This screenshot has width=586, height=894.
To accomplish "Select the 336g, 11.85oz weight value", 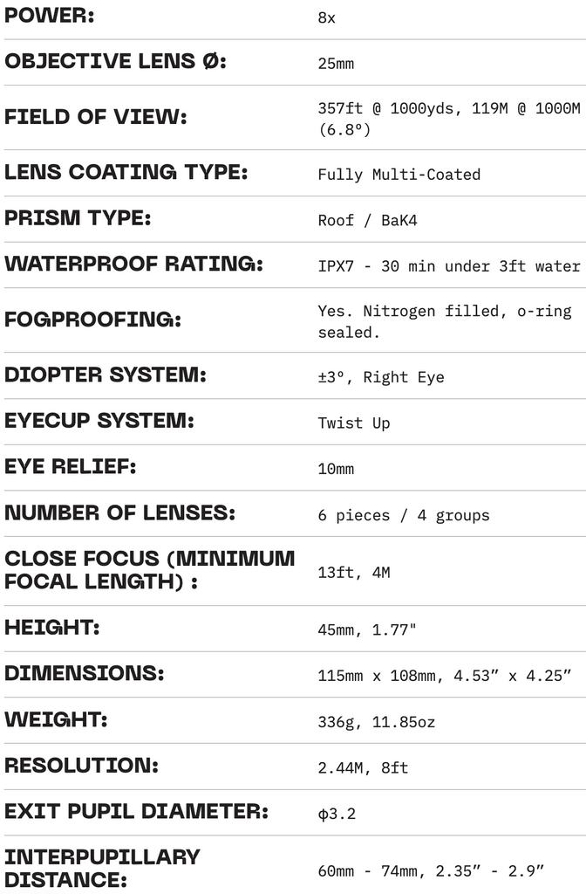I will [377, 722].
